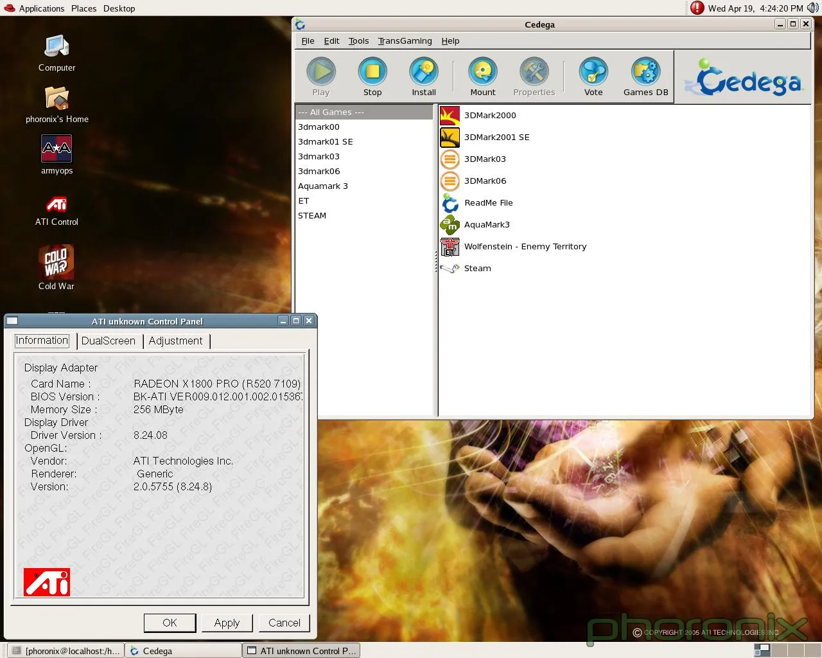The image size is (822, 658).
Task: Click the clock showing Wed Apr 19
Action: coord(755,8)
